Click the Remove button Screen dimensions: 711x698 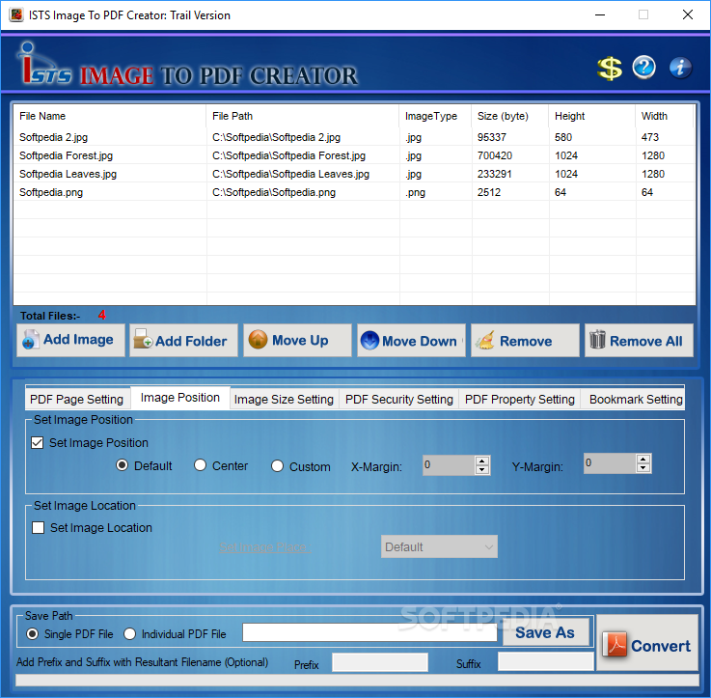click(525, 340)
